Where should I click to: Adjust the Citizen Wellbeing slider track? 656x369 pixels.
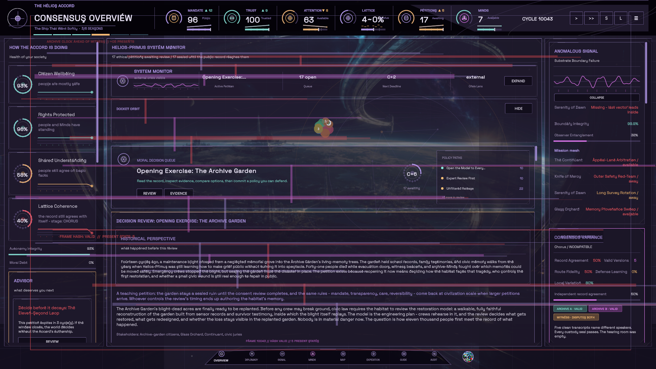click(x=65, y=92)
